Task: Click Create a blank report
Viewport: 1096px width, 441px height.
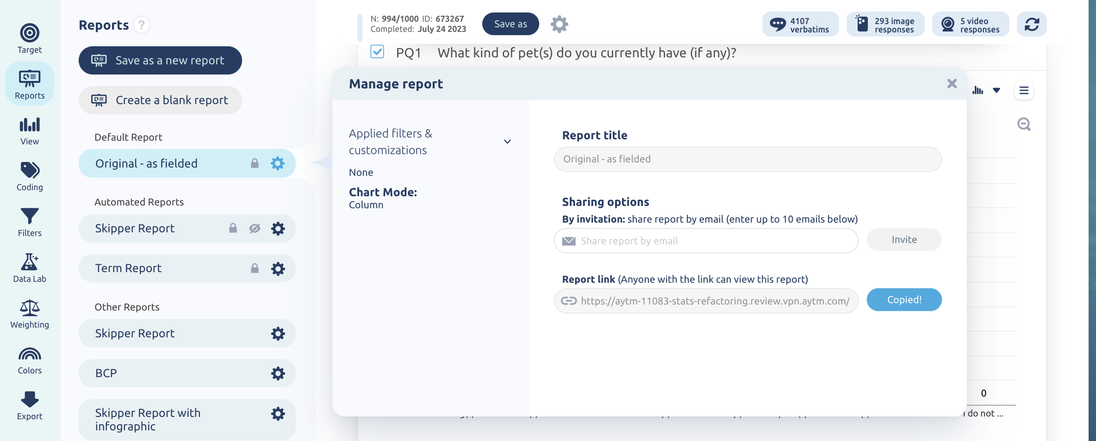Action: [160, 100]
